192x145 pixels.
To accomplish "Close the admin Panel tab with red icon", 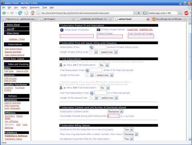I will click(148, 19).
